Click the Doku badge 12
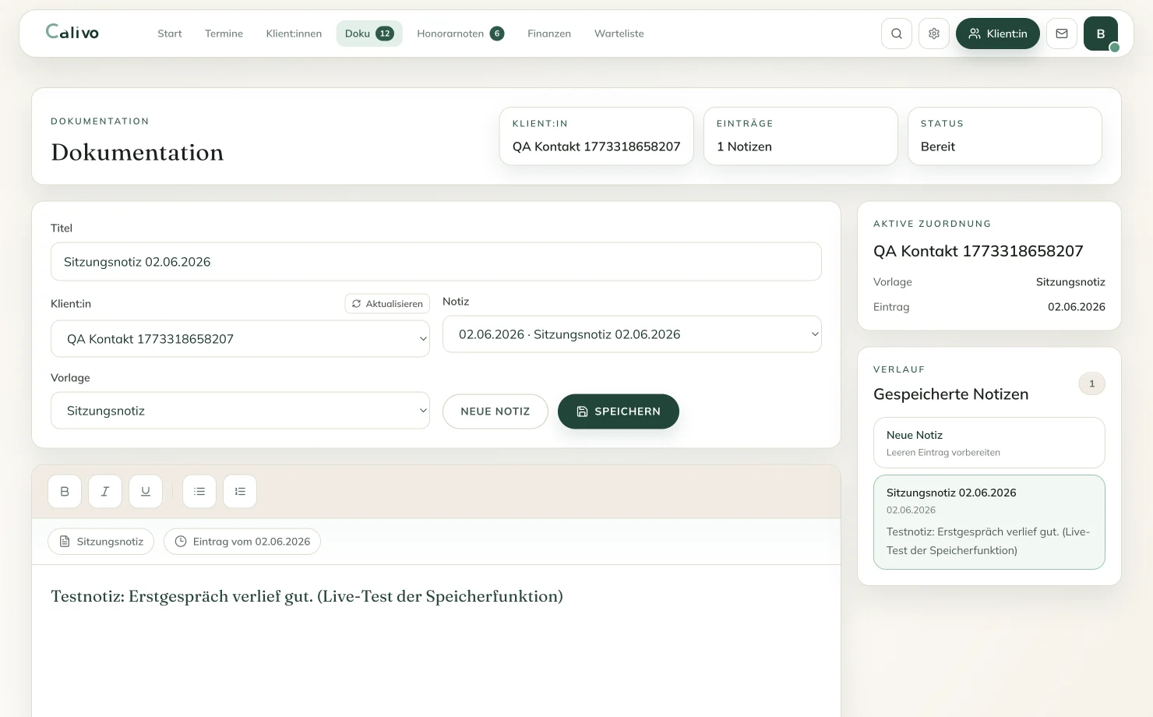This screenshot has width=1153, height=717. [x=385, y=34]
